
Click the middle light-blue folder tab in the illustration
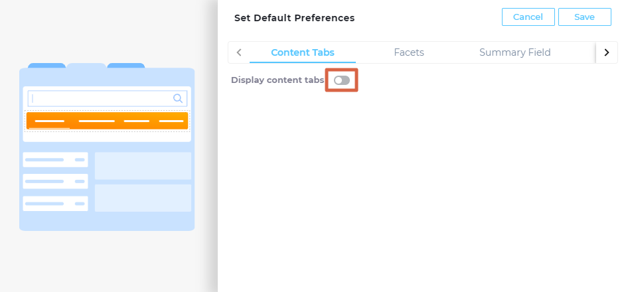click(x=86, y=66)
